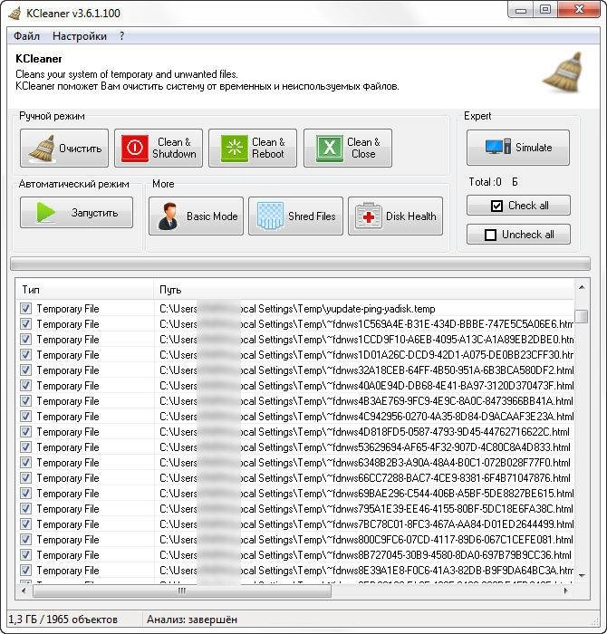Image resolution: width=607 pixels, height=634 pixels.
Task: Click the Disk Health button label
Action: click(x=411, y=216)
